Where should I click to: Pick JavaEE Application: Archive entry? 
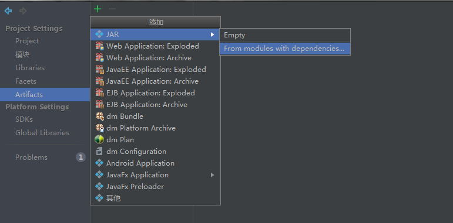tap(156, 81)
